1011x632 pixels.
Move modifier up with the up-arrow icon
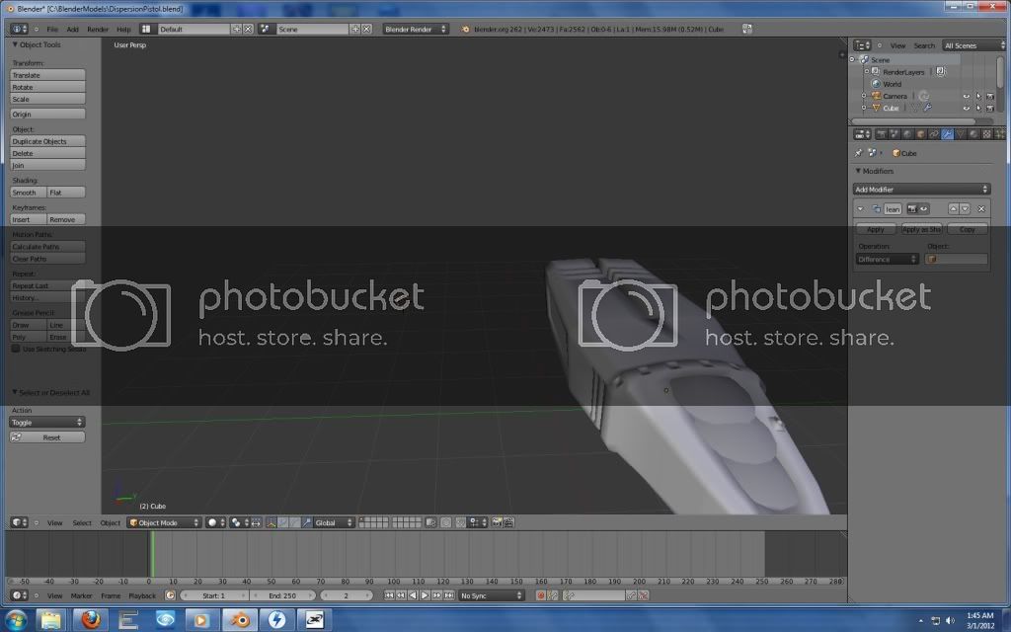[953, 209]
